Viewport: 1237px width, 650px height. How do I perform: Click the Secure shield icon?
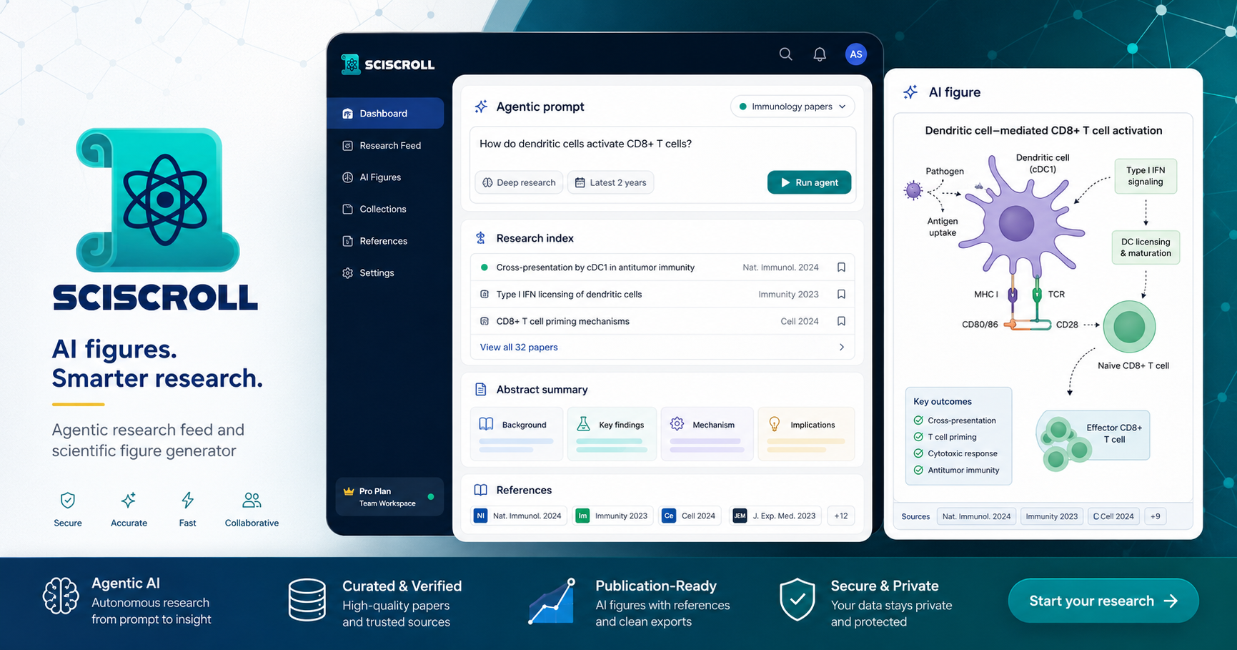(x=68, y=500)
